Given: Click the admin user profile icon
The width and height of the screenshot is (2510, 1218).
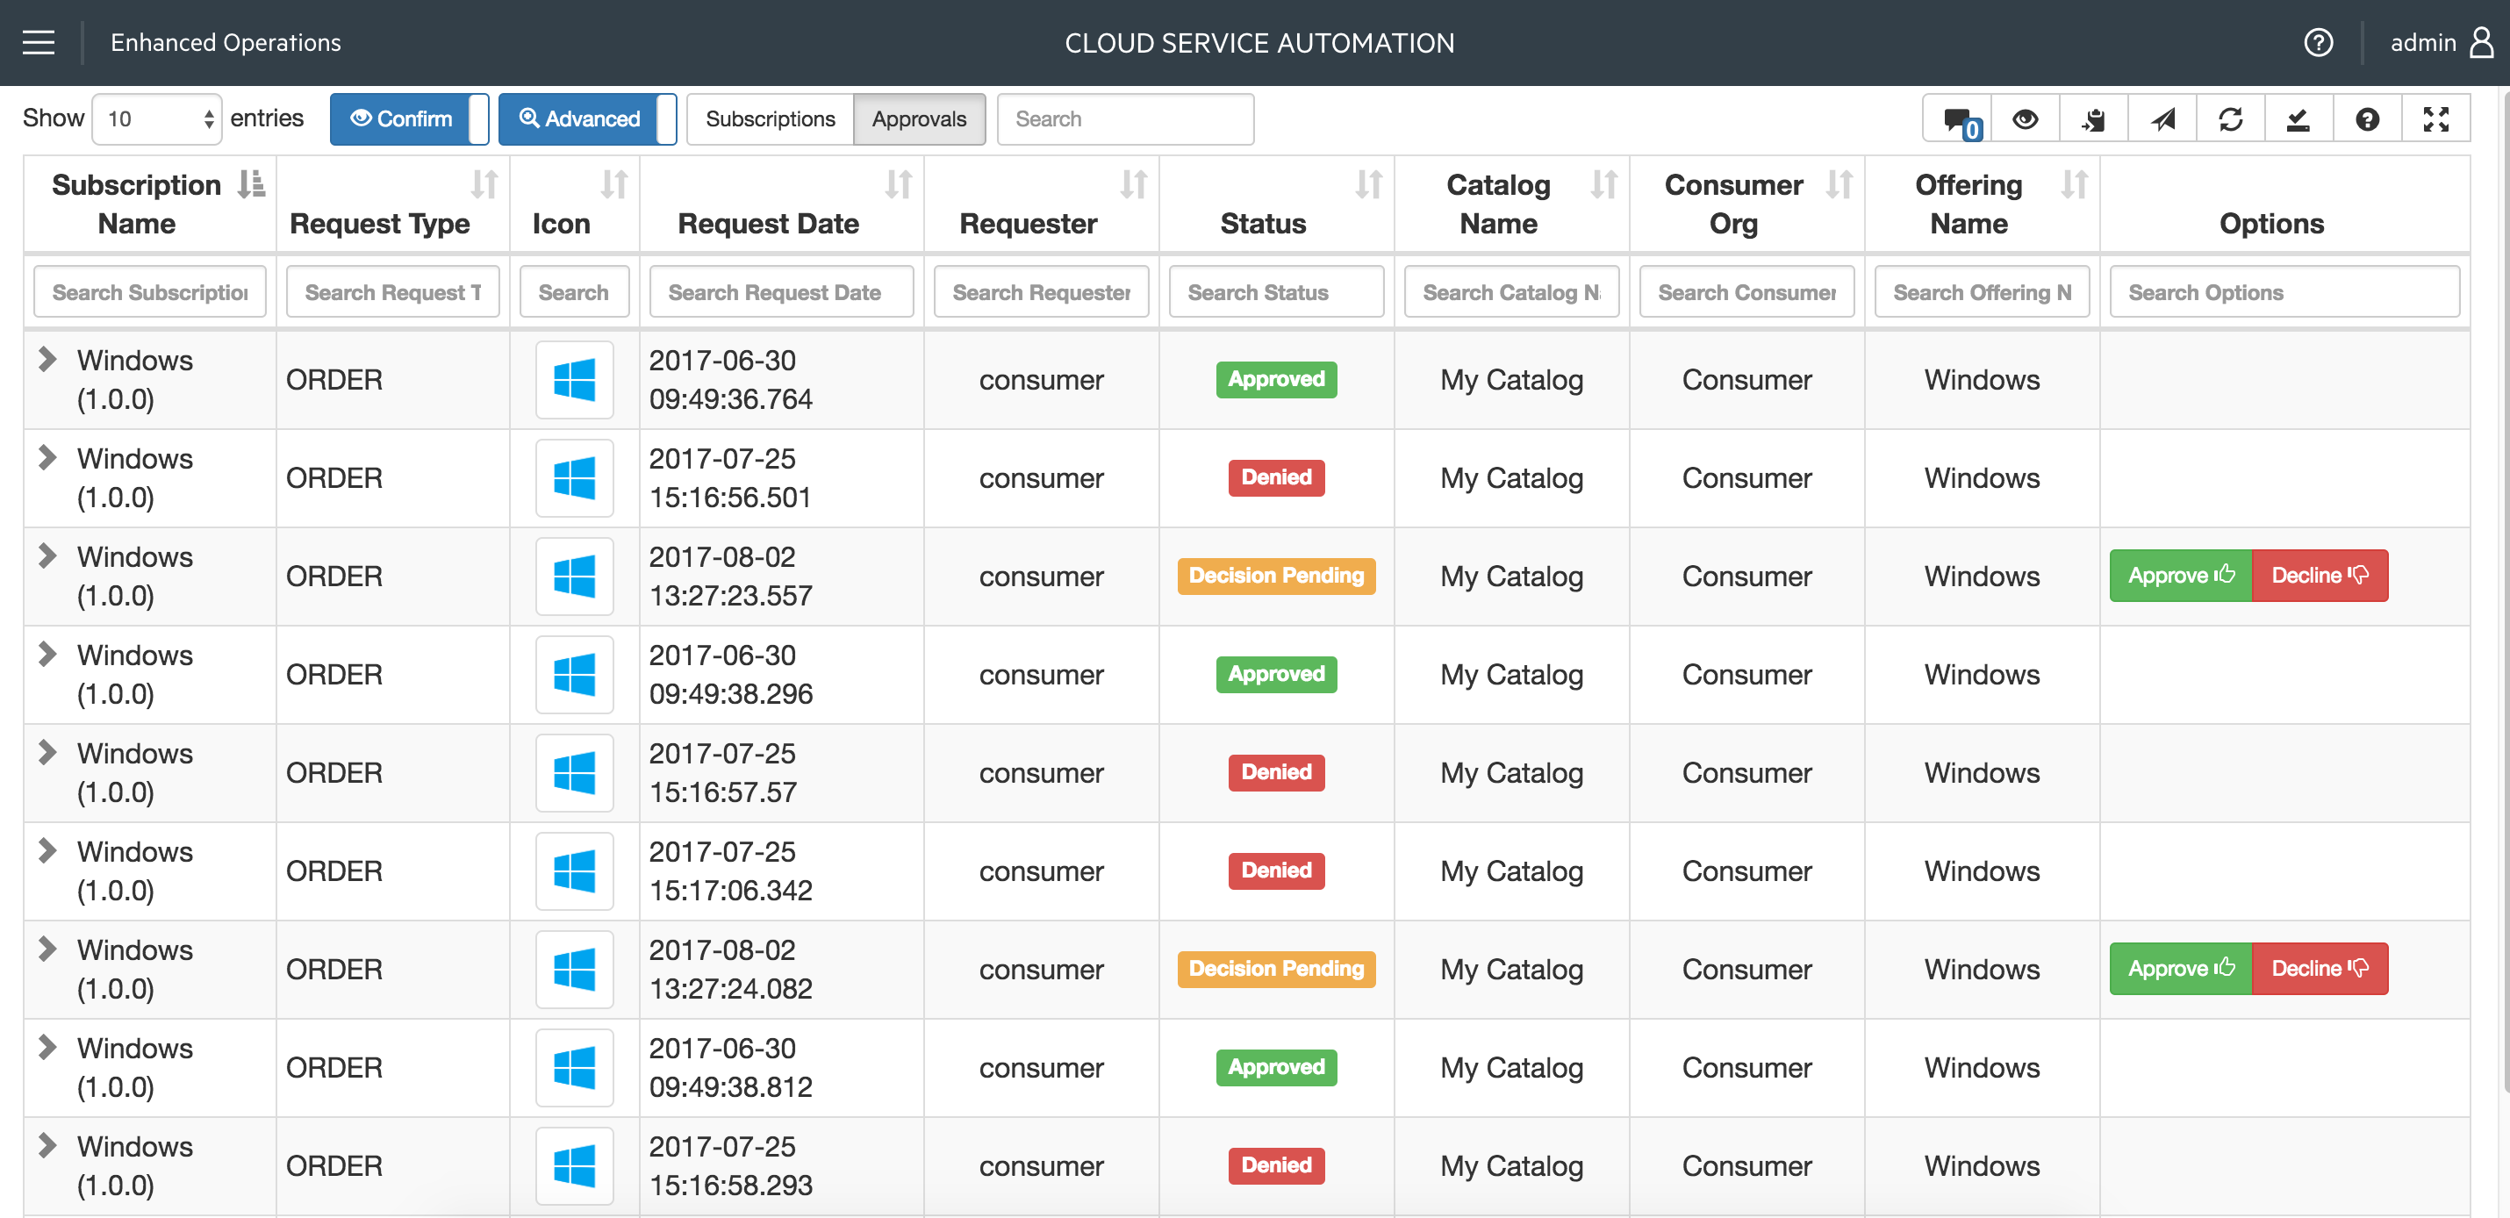Looking at the screenshot, I should [x=2482, y=43].
